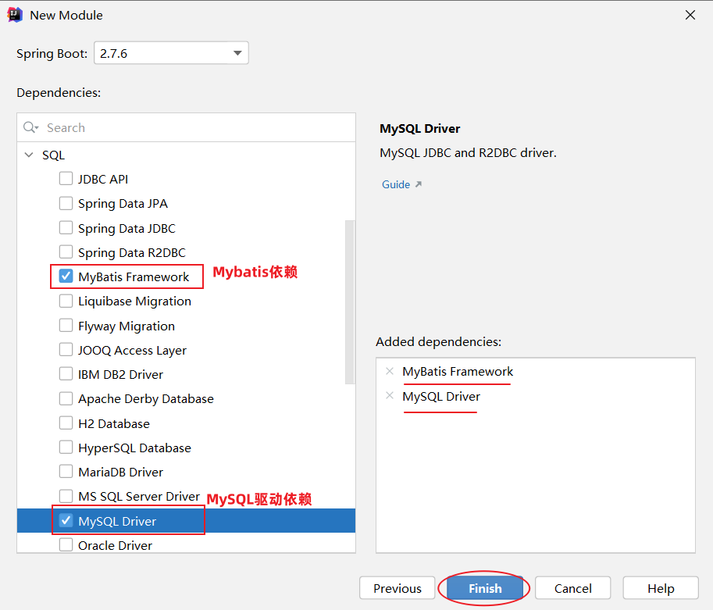This screenshot has width=713, height=610.
Task: Click the search magnifier icon in dependencies
Action: [x=30, y=127]
